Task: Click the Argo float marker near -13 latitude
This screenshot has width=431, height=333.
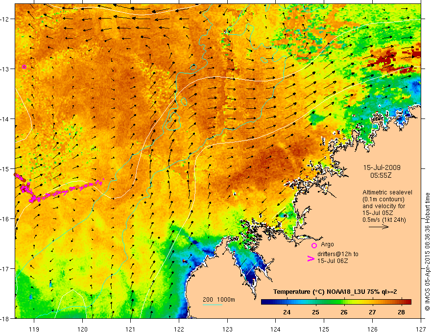Action: pyautogui.click(x=24, y=67)
